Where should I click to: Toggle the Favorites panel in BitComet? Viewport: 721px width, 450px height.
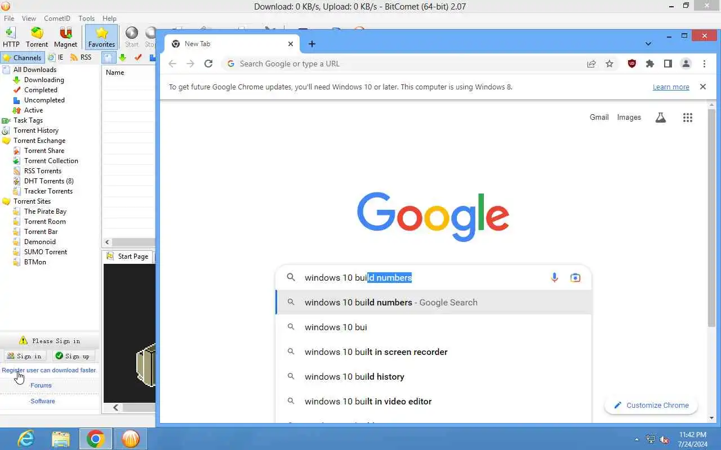[x=101, y=37]
